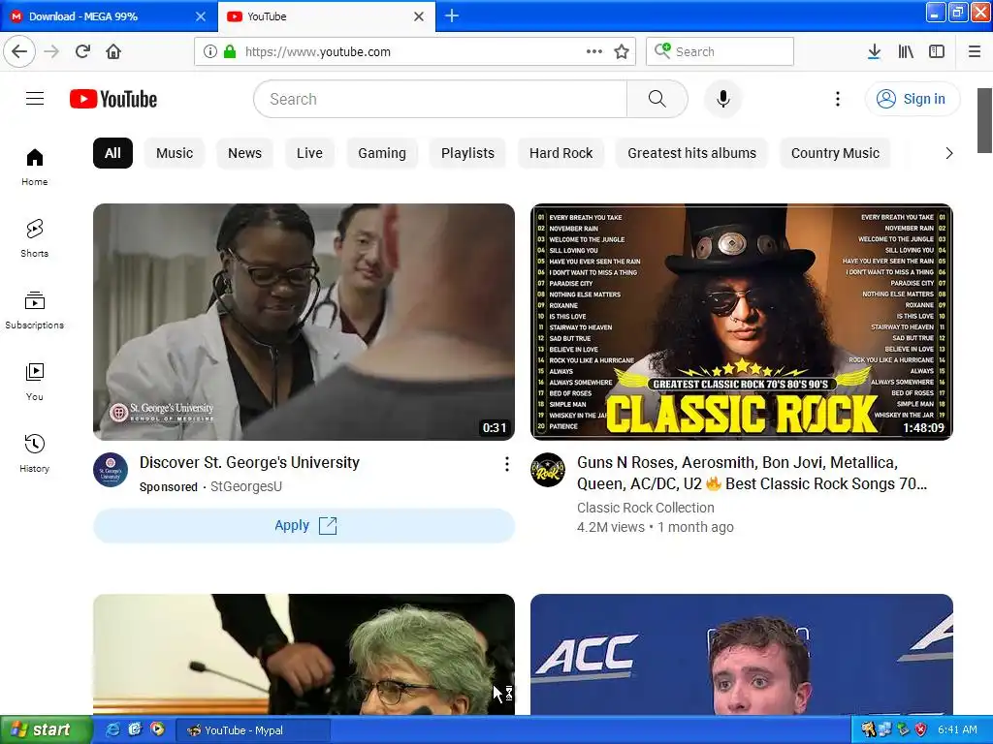The image size is (993, 744).
Task: Close the Download - MEGA tab
Action: (x=201, y=16)
